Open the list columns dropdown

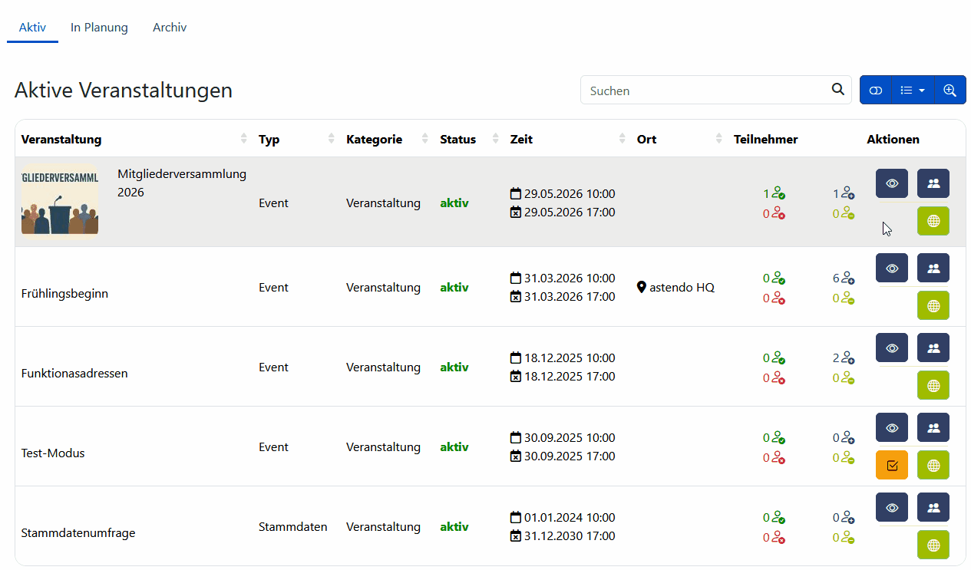point(912,90)
